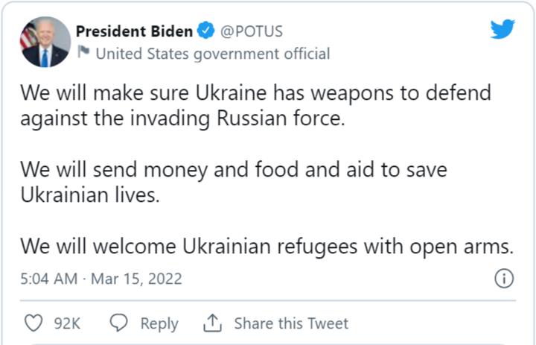
Task: Like the tweet with the heart icon
Action: click(x=33, y=323)
